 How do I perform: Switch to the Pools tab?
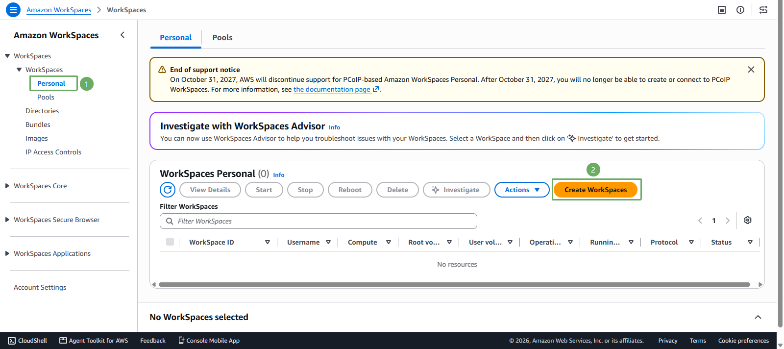coord(222,38)
